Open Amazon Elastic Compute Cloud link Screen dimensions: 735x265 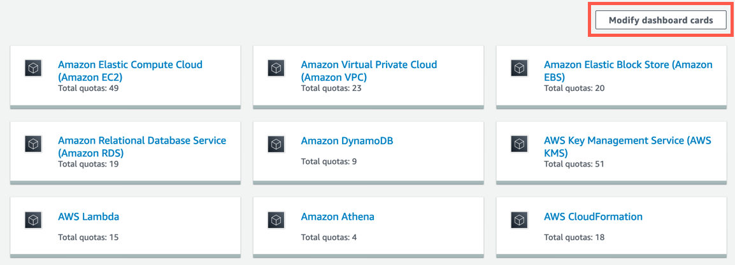131,71
